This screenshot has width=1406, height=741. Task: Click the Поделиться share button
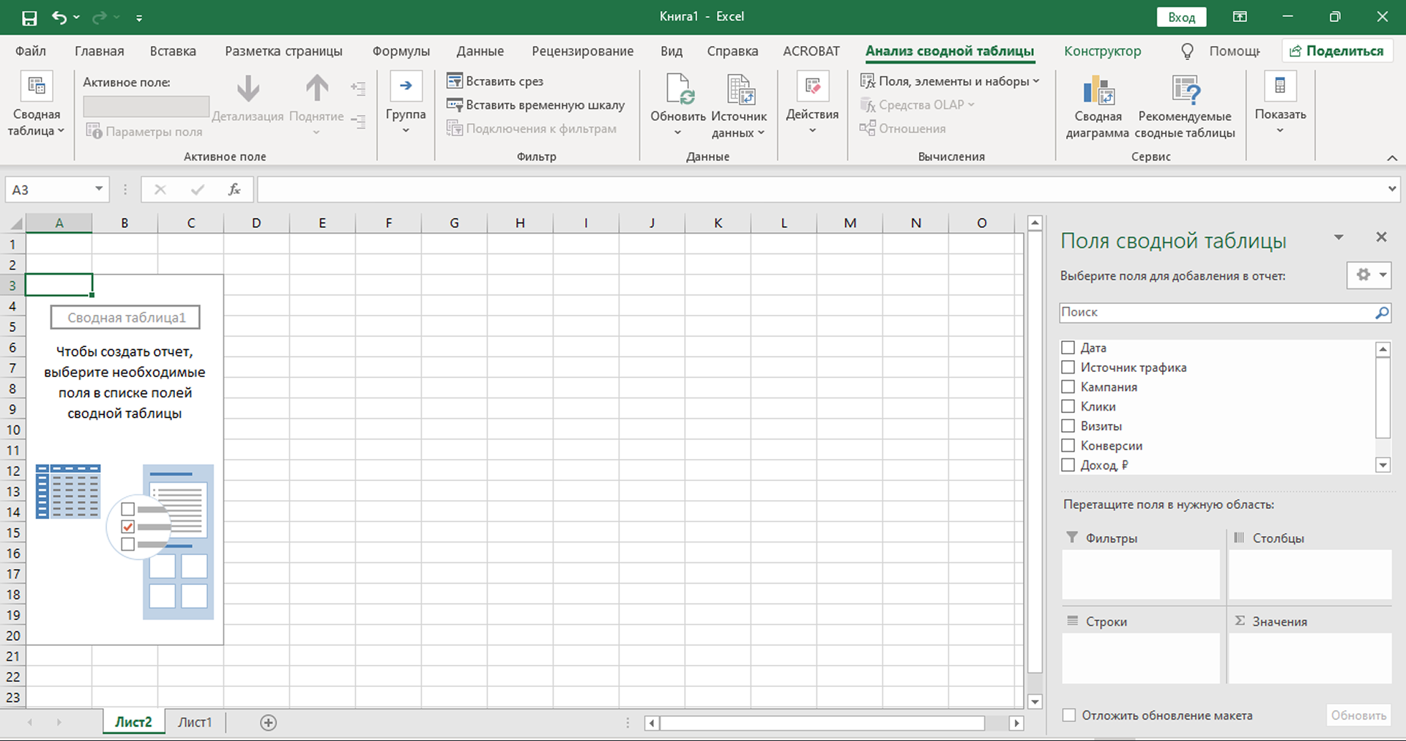click(1336, 51)
